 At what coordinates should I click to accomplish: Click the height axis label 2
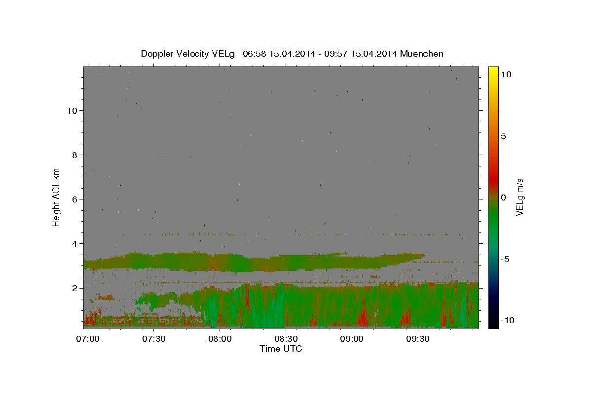point(75,288)
